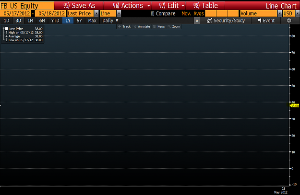Viewport: 300px width, 195px height.
Task: Click the second Mov. Avgs input box
Action: 222,13
